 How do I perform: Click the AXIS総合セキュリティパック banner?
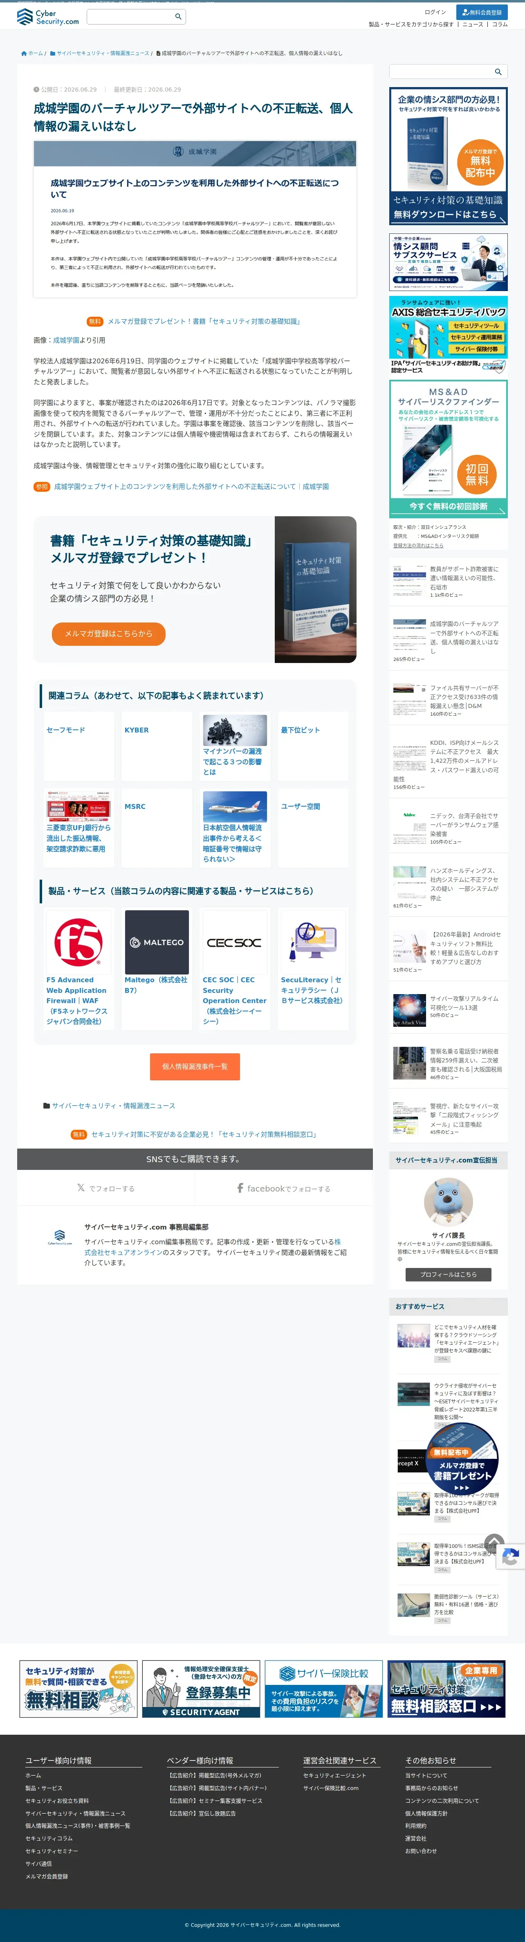click(448, 335)
